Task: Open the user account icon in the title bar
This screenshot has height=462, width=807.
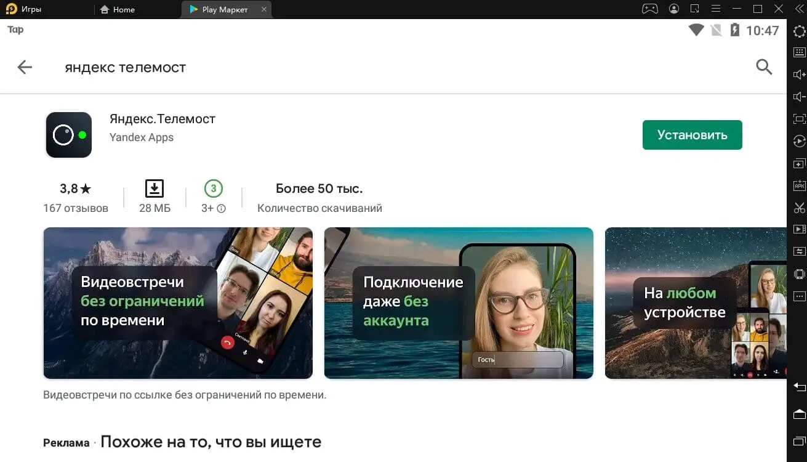Action: point(674,9)
